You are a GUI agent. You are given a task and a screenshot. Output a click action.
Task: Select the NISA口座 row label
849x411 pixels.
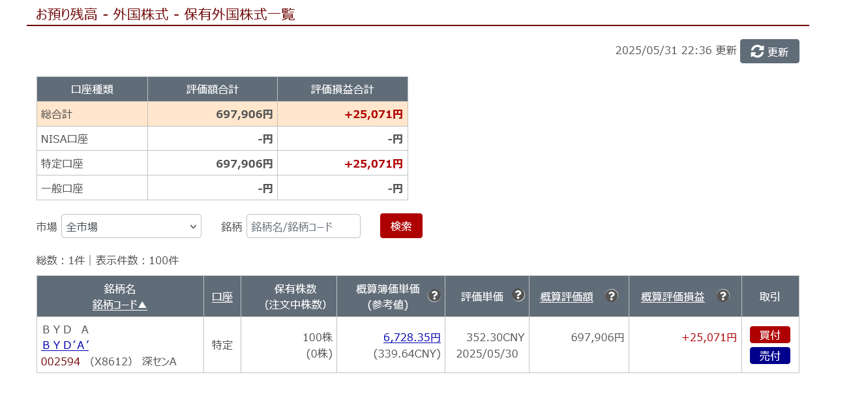(x=65, y=139)
